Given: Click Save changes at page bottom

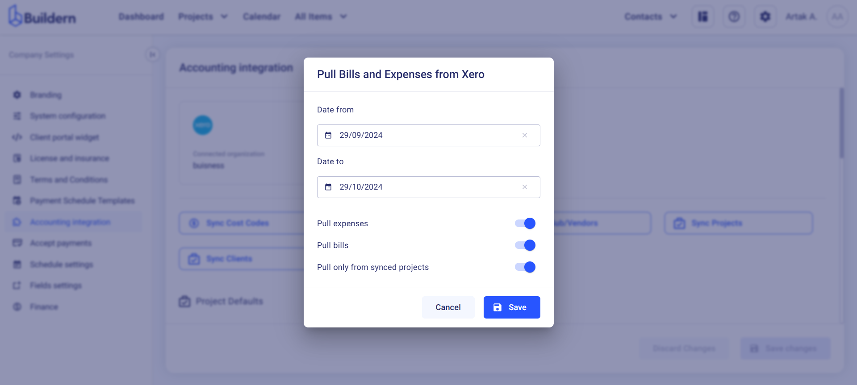Looking at the screenshot, I should tap(786, 348).
